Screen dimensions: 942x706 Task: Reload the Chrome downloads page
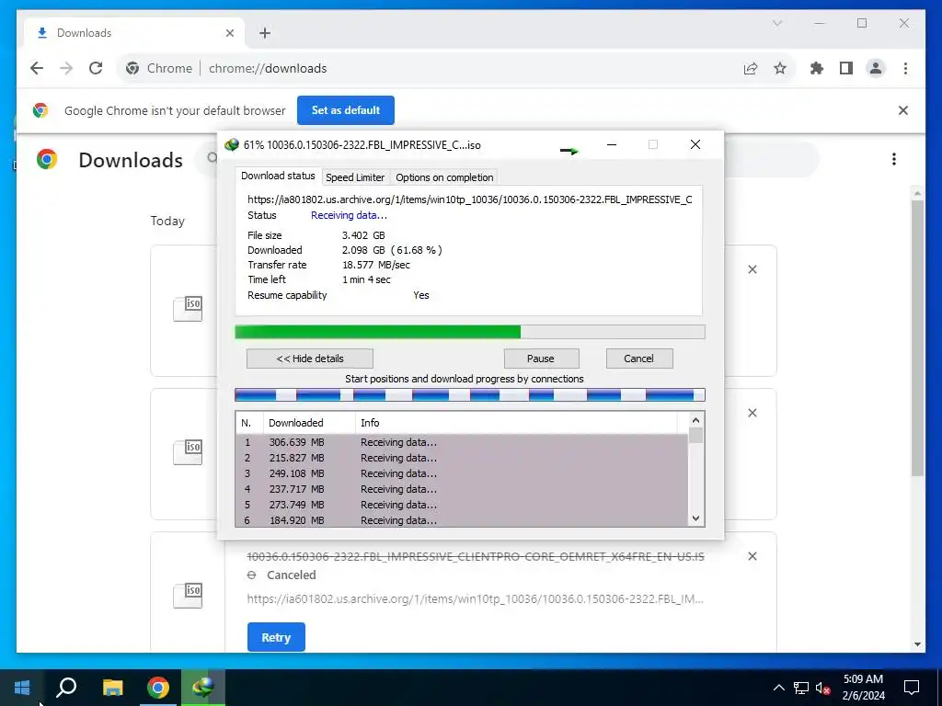coord(96,68)
